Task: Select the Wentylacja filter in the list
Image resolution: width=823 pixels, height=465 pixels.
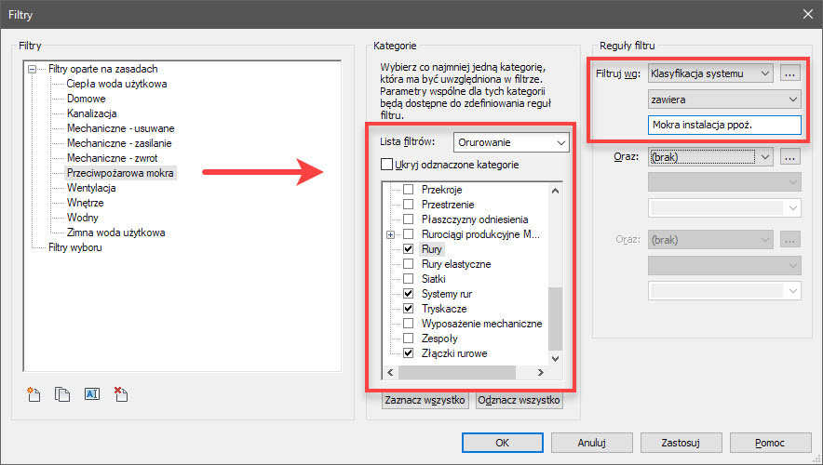Action: point(91,188)
